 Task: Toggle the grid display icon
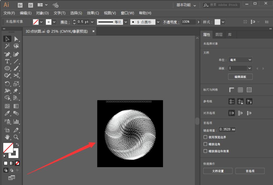[x=240, y=90]
